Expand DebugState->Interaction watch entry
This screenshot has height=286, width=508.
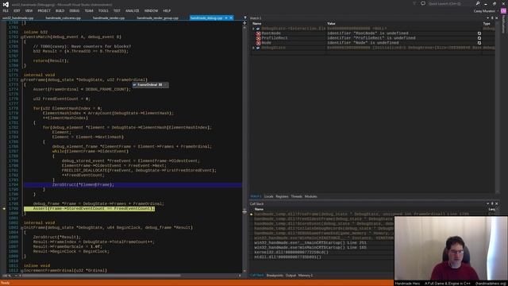(x=254, y=29)
